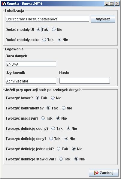Click the Użytkownik field showing Administrator
Viewport: 121px width, 179px height.
click(x=31, y=81)
